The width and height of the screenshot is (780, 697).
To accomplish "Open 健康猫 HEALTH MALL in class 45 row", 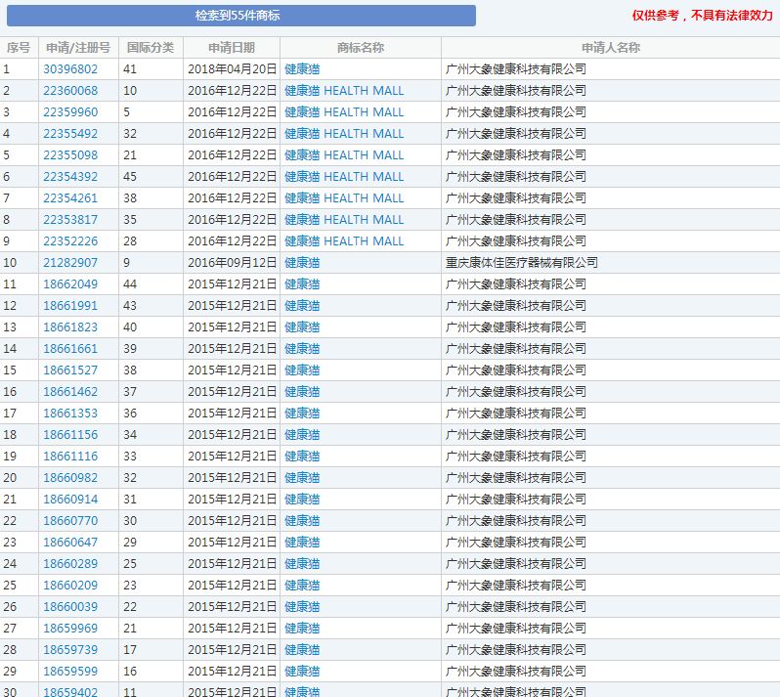I will click(x=344, y=177).
